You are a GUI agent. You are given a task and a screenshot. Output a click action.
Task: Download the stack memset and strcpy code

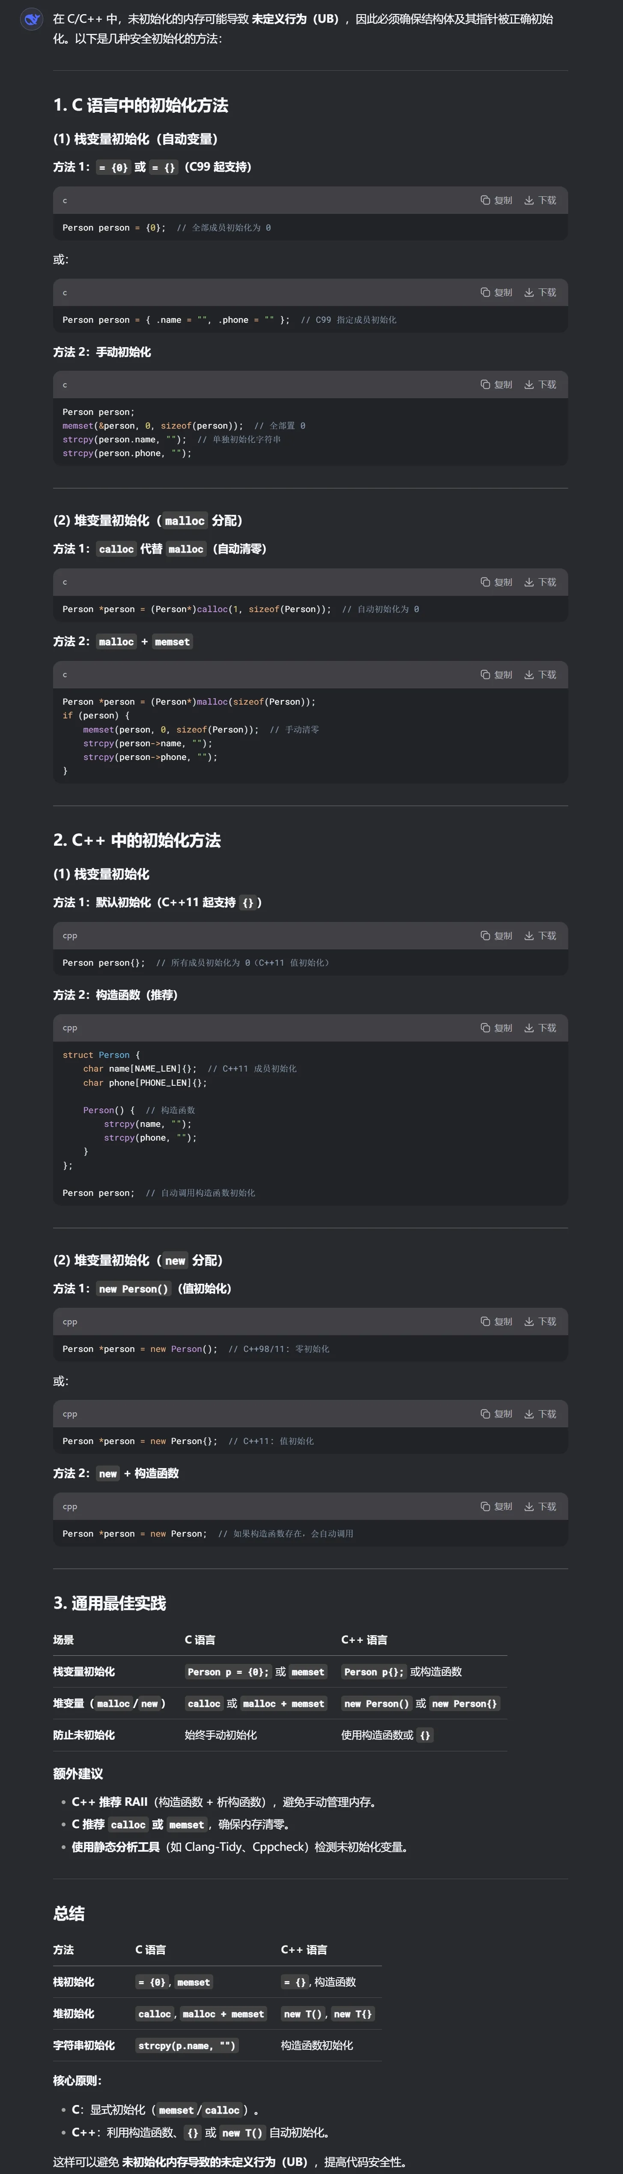(540, 384)
